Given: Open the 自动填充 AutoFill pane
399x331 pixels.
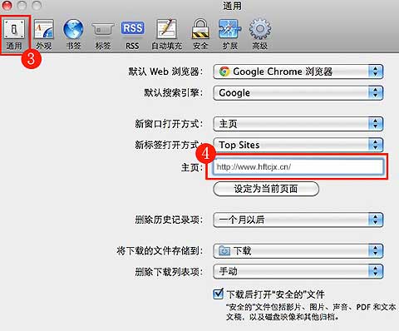Looking at the screenshot, I should coord(166,35).
